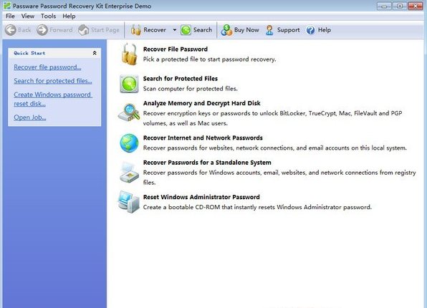Select the 'Search for Protected Files' heading

click(x=181, y=79)
